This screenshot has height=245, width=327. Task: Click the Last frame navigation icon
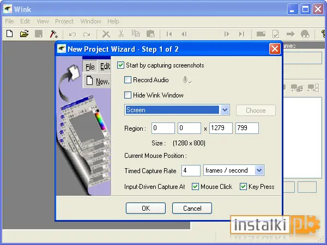pyautogui.click(x=241, y=34)
